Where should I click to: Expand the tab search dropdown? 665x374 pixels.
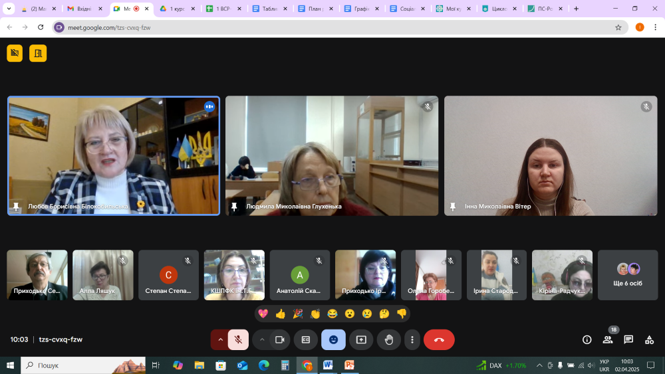click(9, 9)
